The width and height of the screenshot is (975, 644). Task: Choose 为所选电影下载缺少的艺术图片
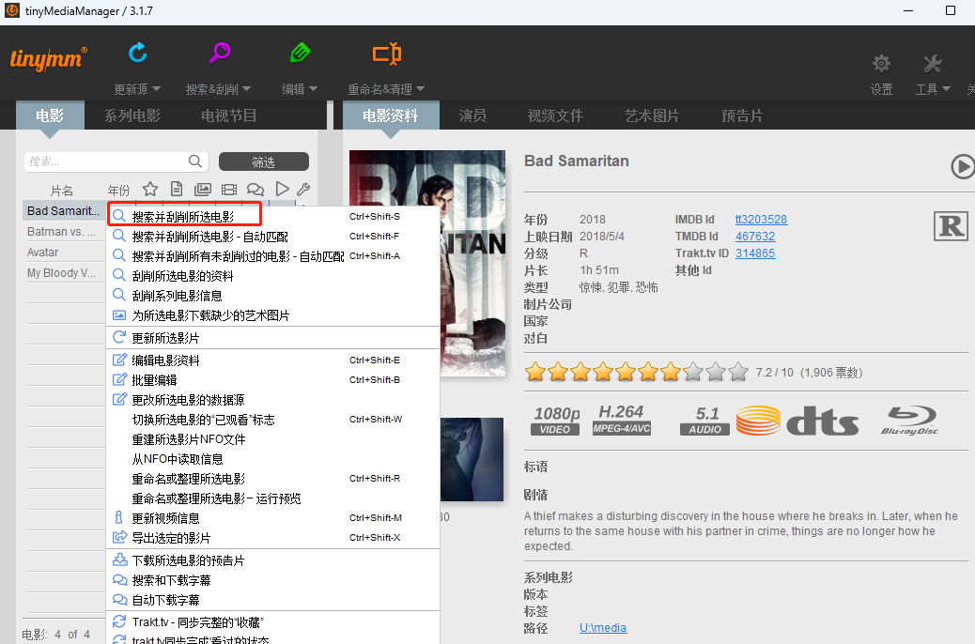[273, 315]
